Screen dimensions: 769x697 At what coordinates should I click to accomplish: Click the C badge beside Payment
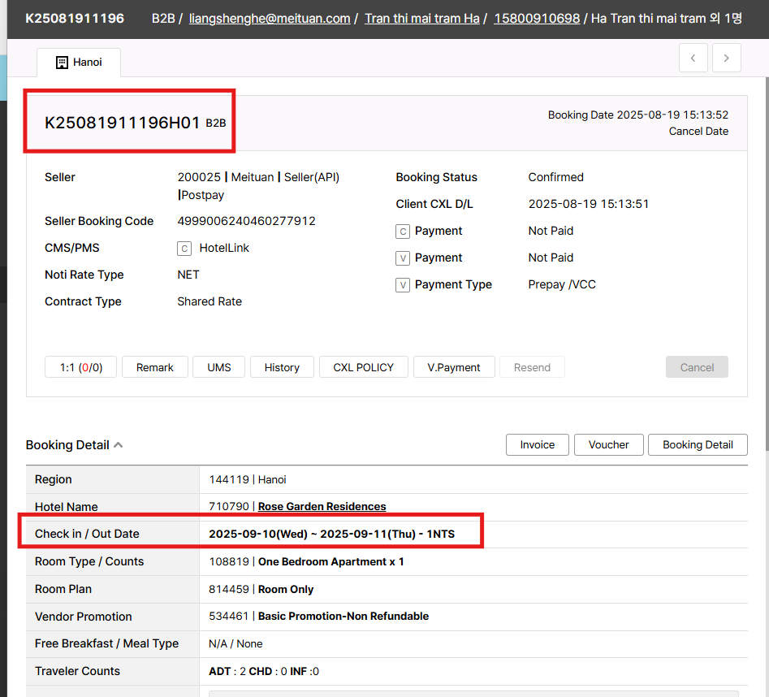(x=403, y=232)
